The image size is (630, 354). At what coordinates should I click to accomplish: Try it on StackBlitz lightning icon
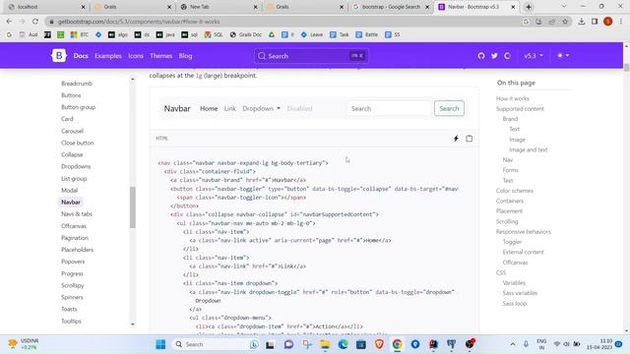point(456,139)
